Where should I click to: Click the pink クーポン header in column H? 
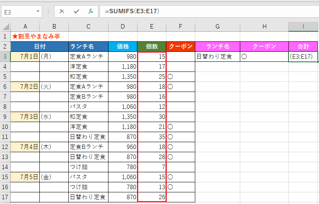click(264, 47)
